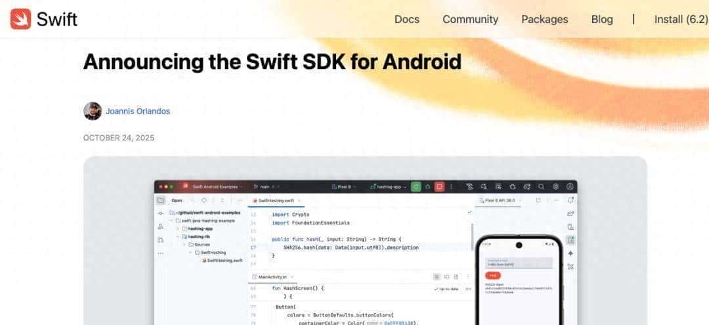
Task: Click the green Run button in Android Studio
Action: pyautogui.click(x=416, y=186)
